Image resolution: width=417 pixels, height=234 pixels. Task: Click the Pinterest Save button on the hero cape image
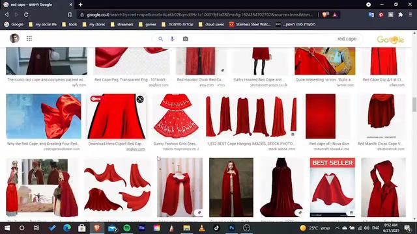point(96,99)
